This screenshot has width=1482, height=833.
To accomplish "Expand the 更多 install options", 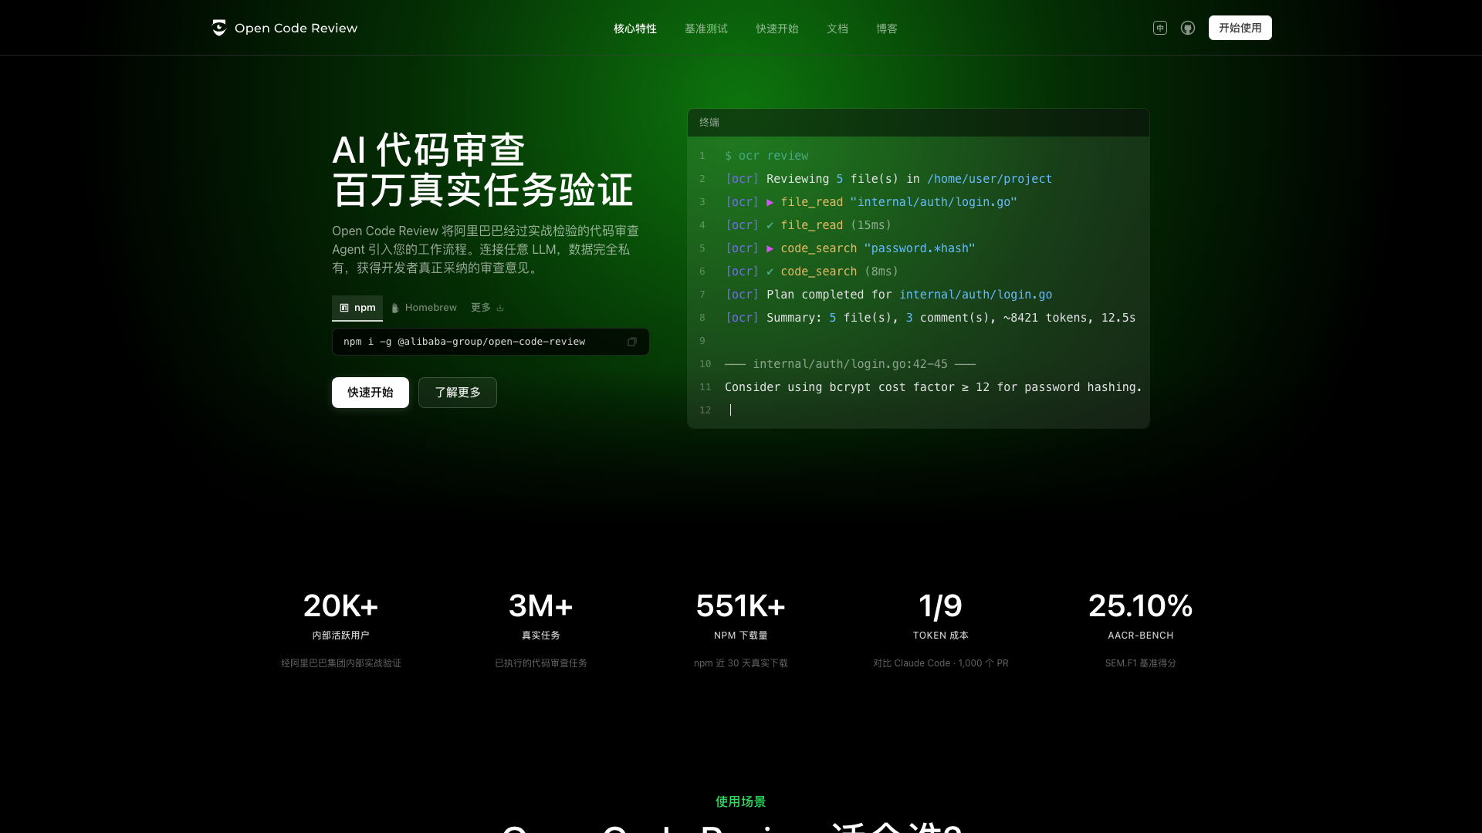I will click(487, 308).
